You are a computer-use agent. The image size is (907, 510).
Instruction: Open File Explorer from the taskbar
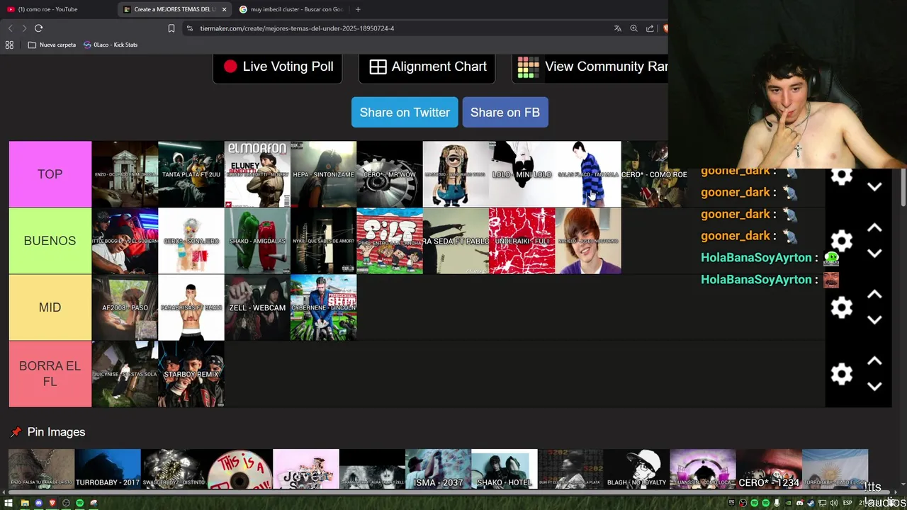click(x=25, y=503)
